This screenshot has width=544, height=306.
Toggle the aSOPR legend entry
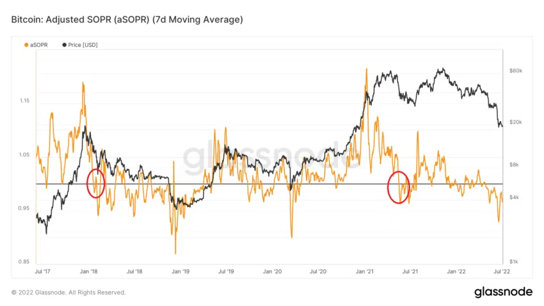tap(36, 45)
